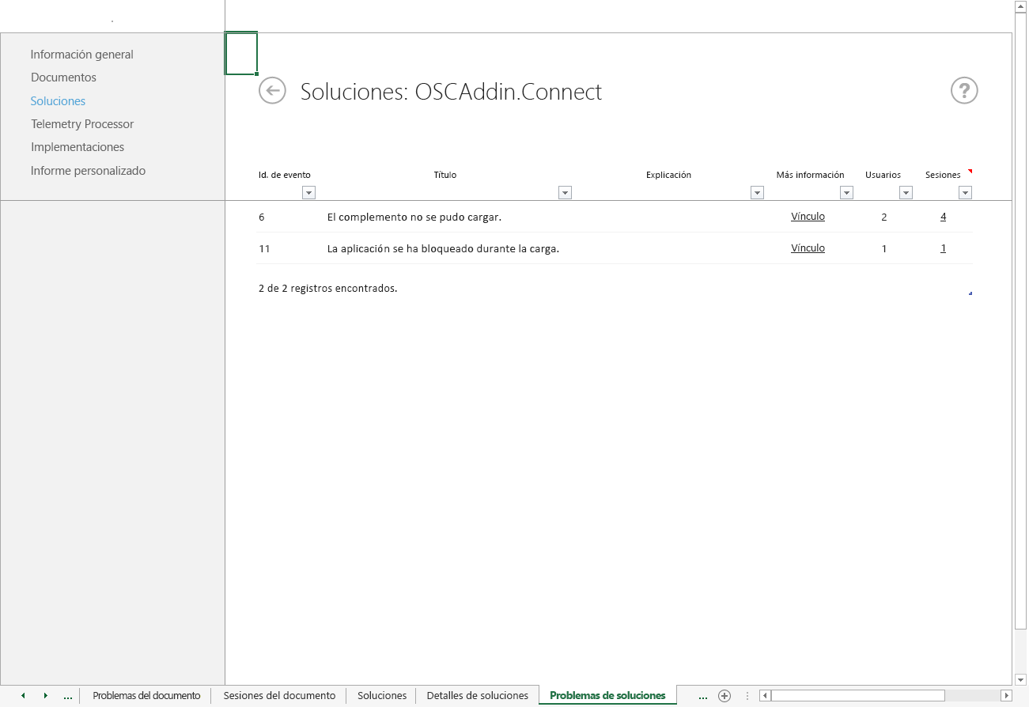The height and width of the screenshot is (707, 1029).
Task: Open Implementaciones in sidebar
Action: [x=78, y=147]
